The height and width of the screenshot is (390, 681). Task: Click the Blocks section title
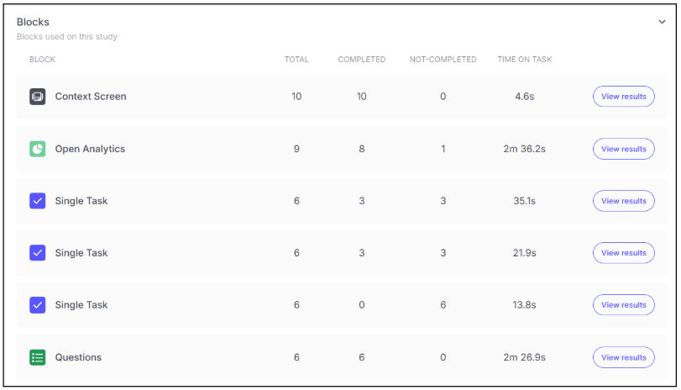click(x=31, y=23)
